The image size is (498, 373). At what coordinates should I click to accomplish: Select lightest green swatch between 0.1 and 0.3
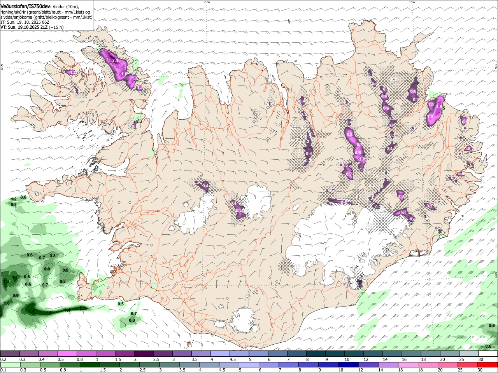[x=10, y=364]
